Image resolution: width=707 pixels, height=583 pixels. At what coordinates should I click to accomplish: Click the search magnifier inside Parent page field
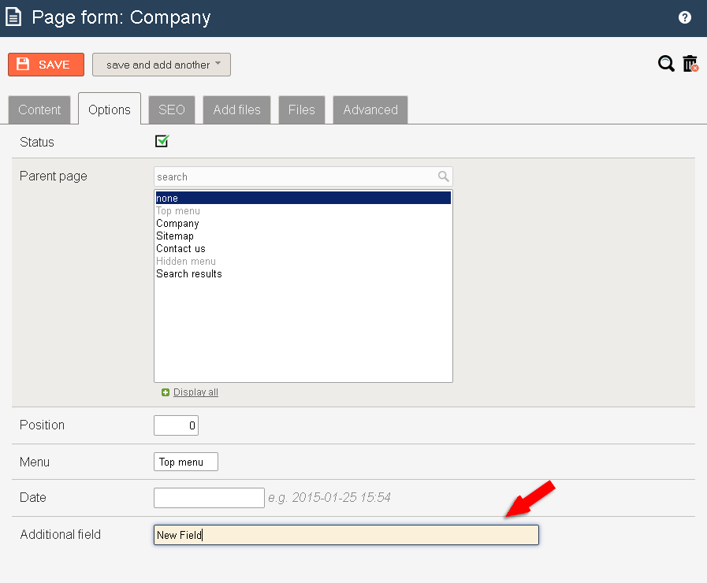click(443, 176)
